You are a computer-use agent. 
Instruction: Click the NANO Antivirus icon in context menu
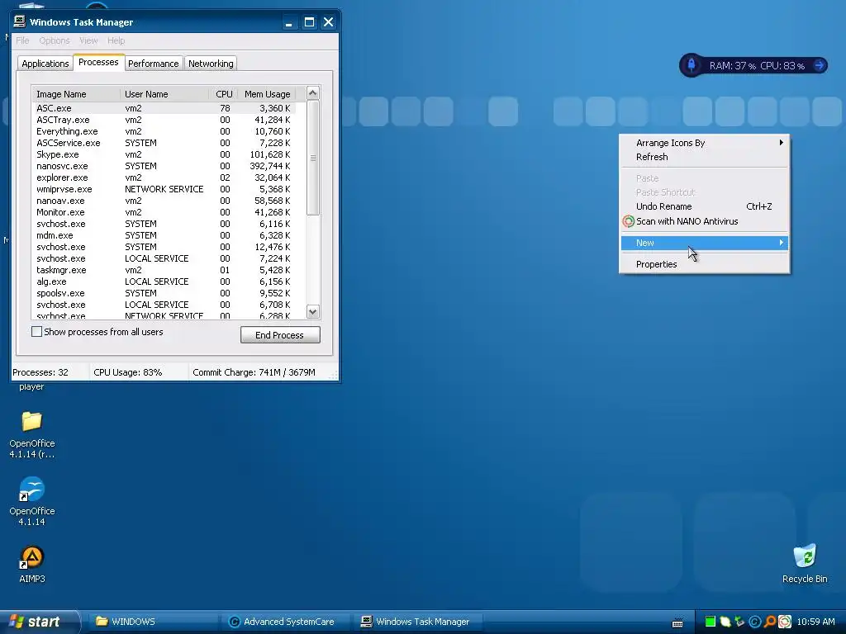click(x=628, y=221)
